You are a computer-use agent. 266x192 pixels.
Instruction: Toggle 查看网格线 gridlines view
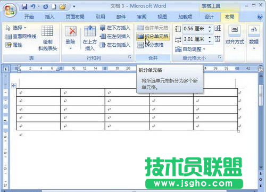tap(21, 37)
